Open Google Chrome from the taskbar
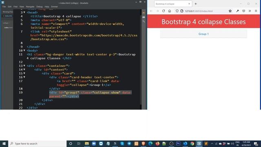The width and height of the screenshot is (261, 147). coord(192,143)
